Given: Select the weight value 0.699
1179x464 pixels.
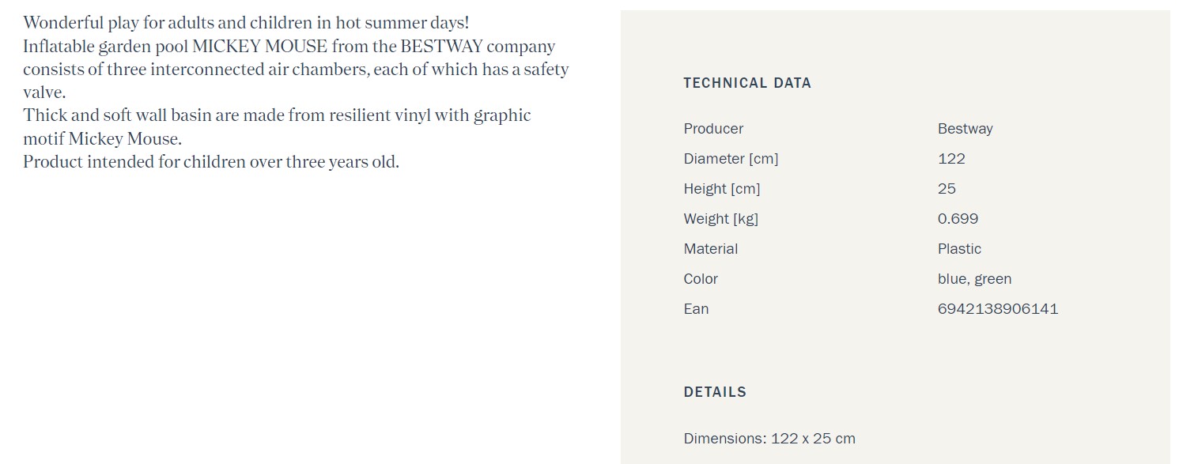Looking at the screenshot, I should point(958,219).
